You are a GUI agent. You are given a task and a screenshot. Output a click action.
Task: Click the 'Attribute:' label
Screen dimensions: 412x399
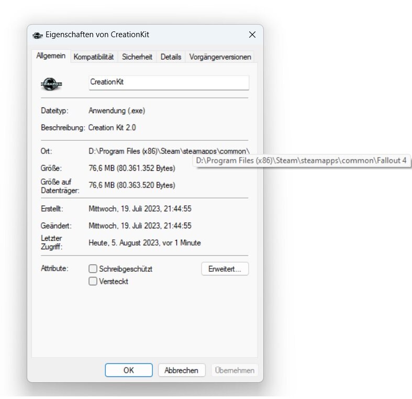pos(54,269)
